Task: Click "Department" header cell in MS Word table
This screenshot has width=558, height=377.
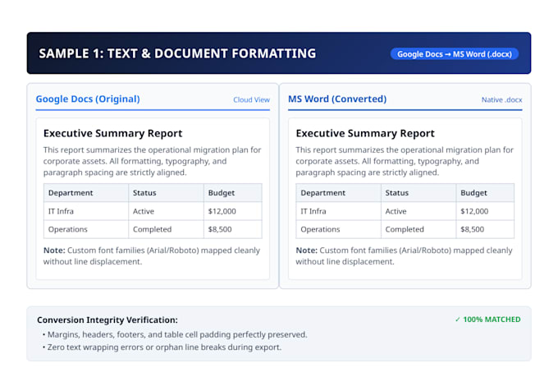Action: 338,193
